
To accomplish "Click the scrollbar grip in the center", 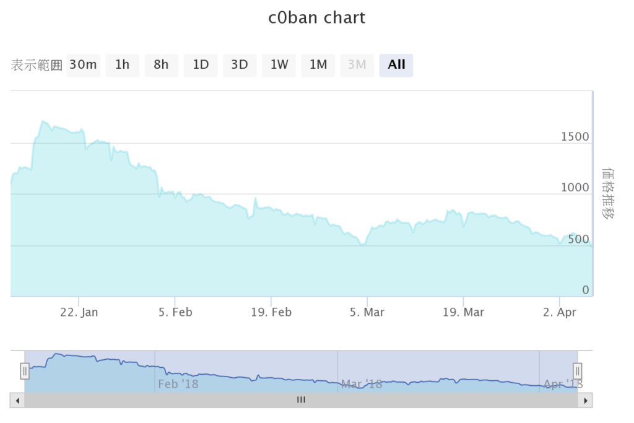I will pos(302,400).
